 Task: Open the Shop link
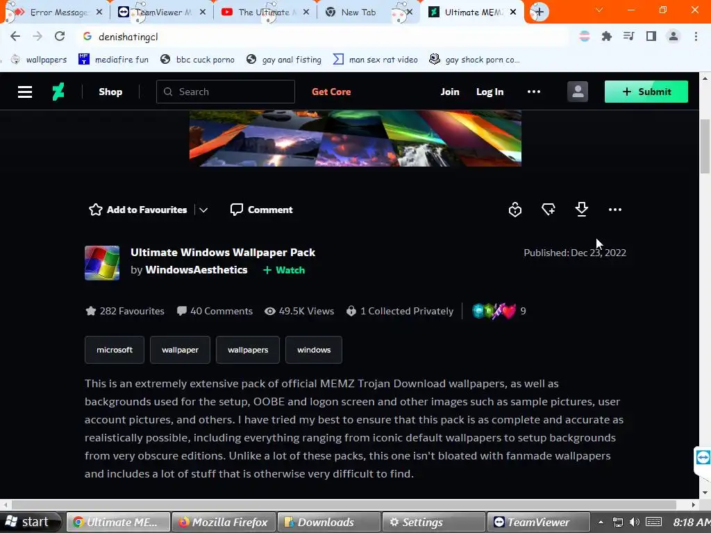click(x=110, y=92)
